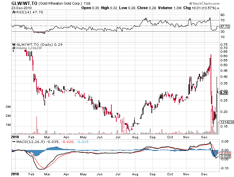Click the RSI(14) 47.70 label

(x=29, y=12)
